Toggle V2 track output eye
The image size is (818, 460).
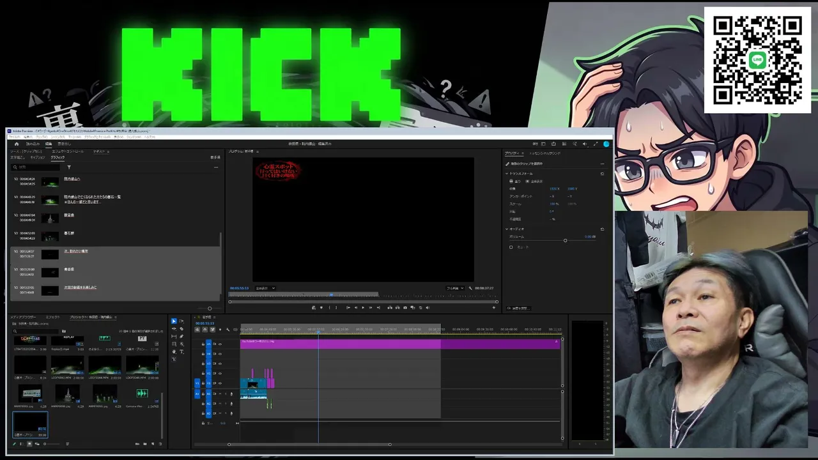220,373
